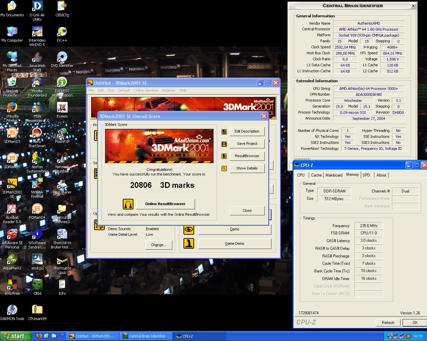Click the Type field DDR-SDRAM in CPU-Z

coord(335,191)
